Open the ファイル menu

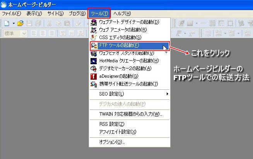tap(12, 14)
